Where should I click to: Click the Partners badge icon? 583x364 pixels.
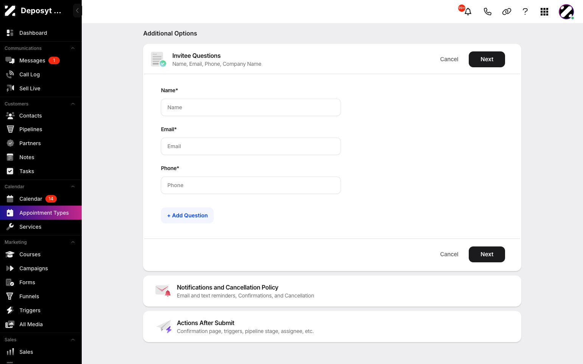pos(10,143)
